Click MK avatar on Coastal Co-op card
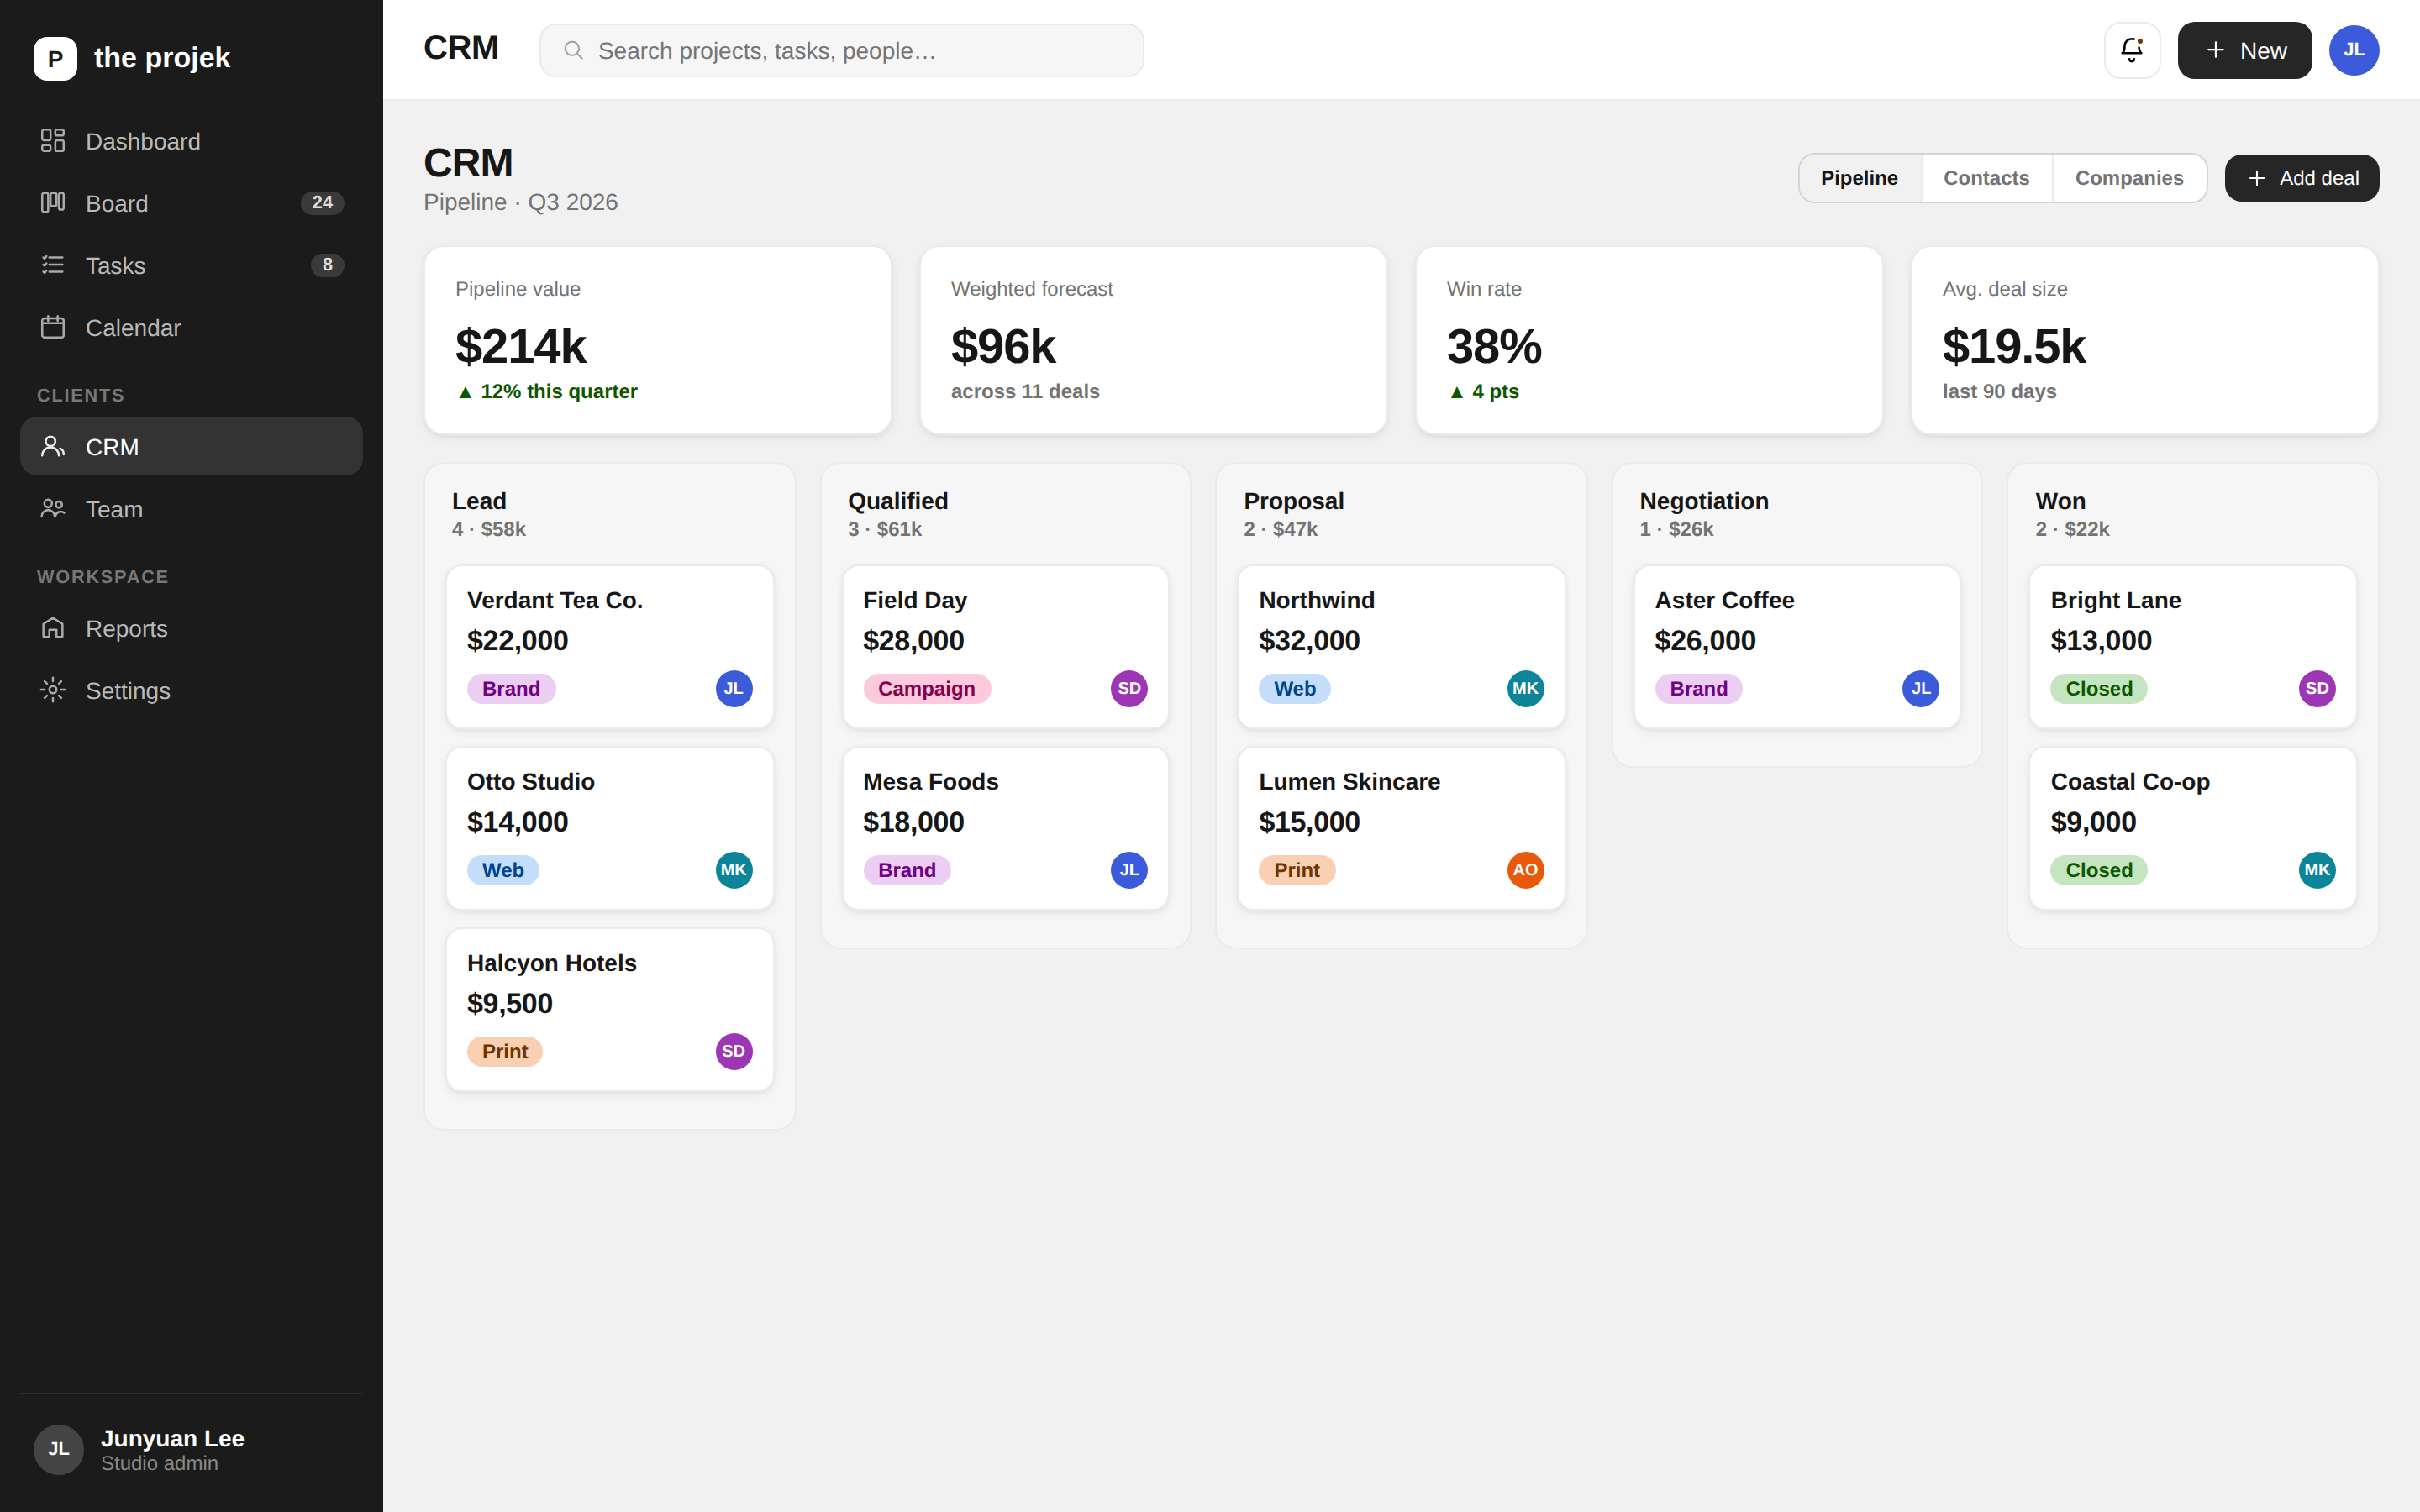This screenshot has width=2420, height=1512. pos(2317,870)
